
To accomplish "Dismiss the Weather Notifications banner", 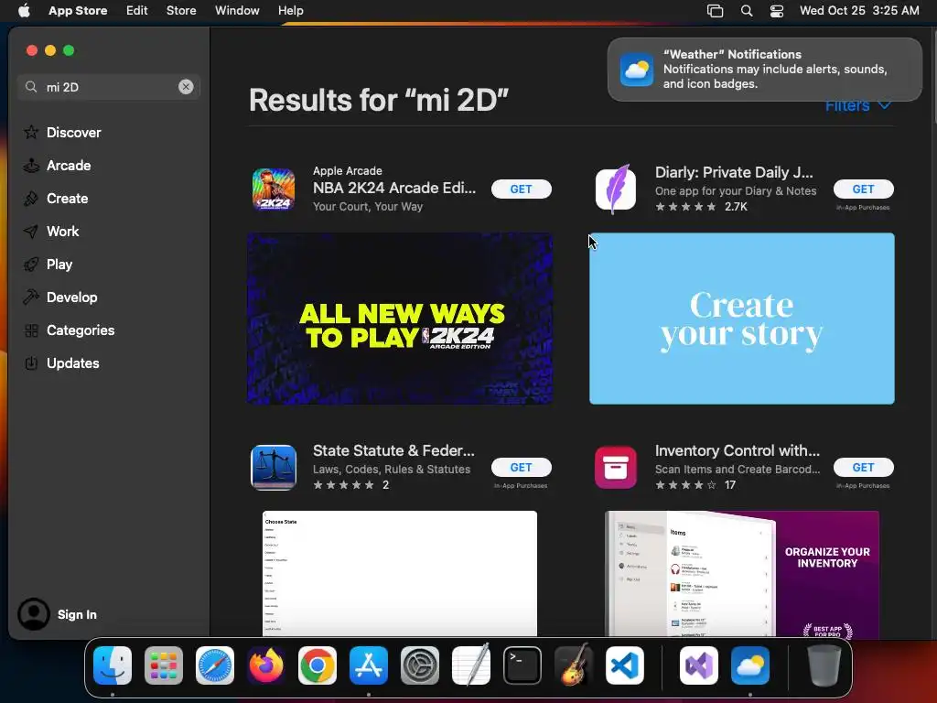I will click(x=764, y=70).
